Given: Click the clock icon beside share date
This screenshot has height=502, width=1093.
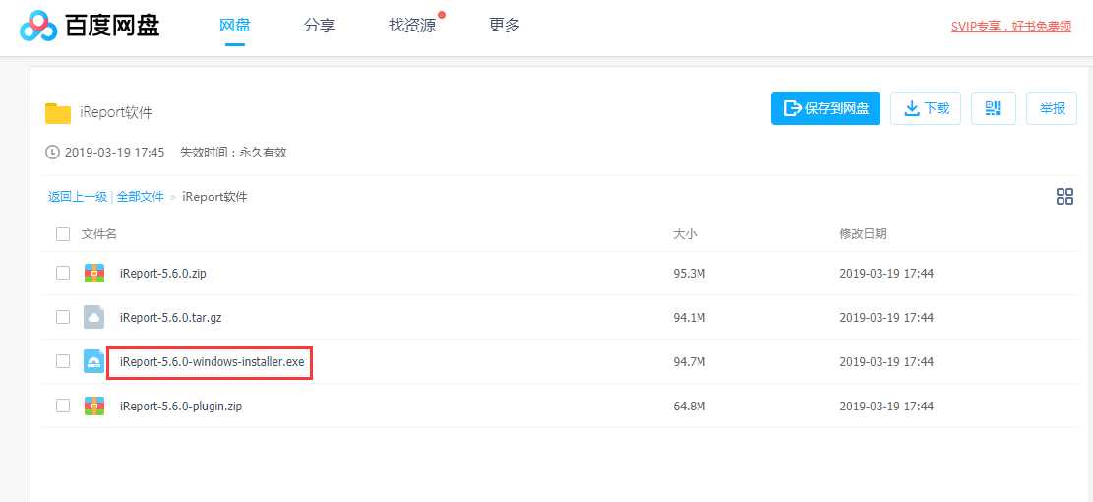Looking at the screenshot, I should (52, 152).
